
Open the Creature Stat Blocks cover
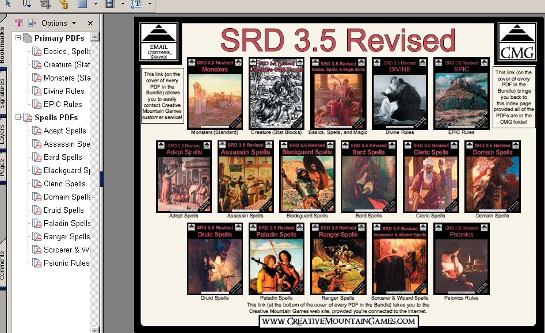pyautogui.click(x=276, y=93)
